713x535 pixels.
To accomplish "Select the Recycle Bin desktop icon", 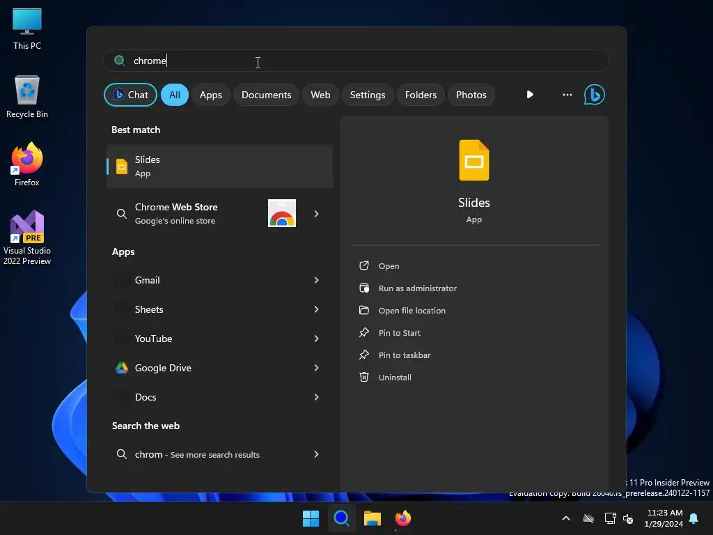I will pyautogui.click(x=27, y=98).
